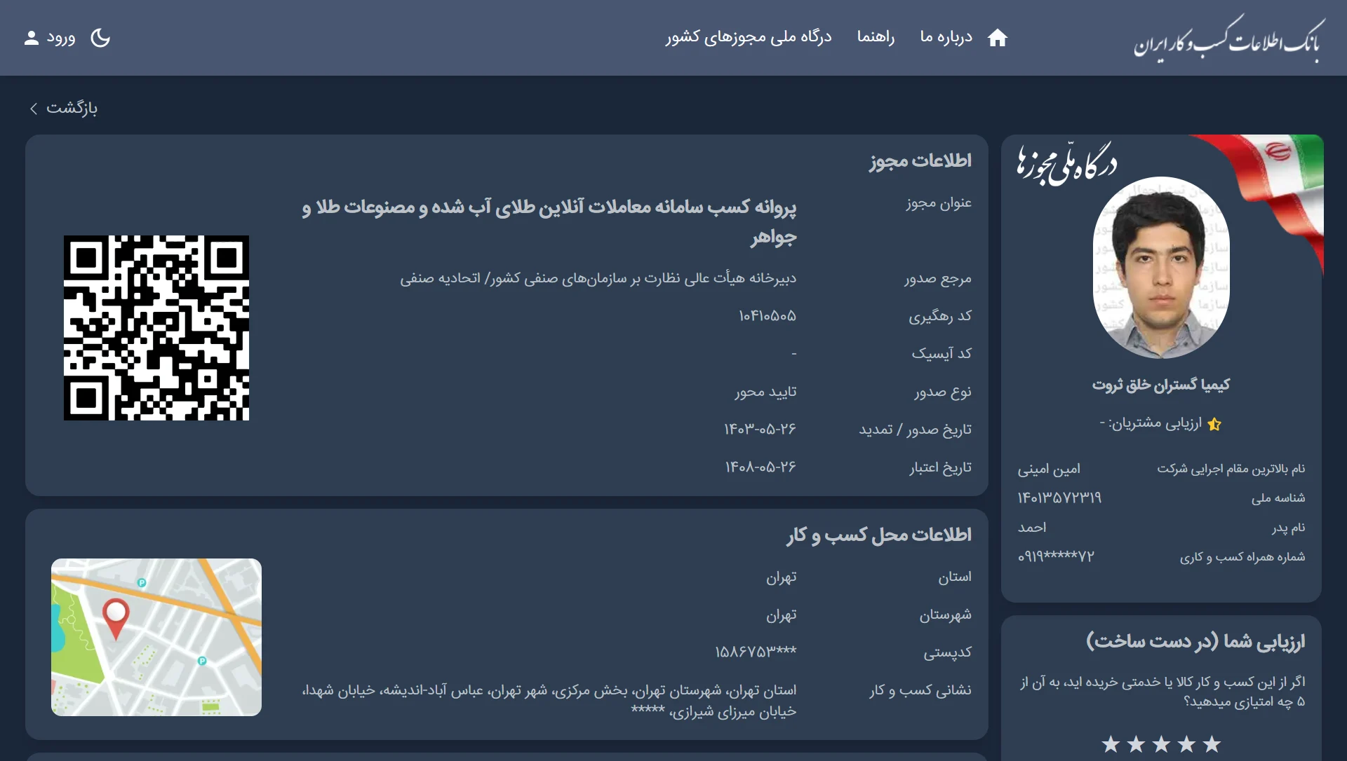Click the red map pin marker
This screenshot has width=1347, height=761.
[116, 618]
